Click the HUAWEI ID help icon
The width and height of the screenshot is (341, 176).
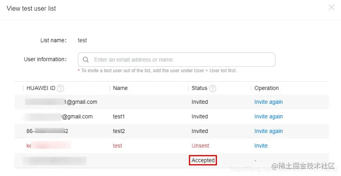tap(60, 88)
